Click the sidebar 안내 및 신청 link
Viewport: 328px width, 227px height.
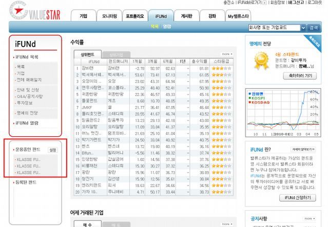(28, 90)
